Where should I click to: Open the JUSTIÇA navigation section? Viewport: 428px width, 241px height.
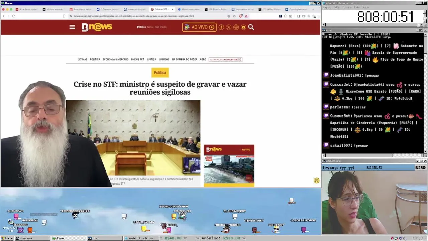tap(151, 60)
